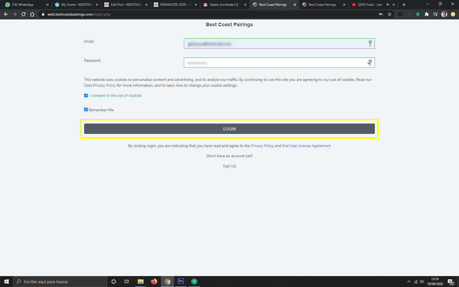Open Photoshop from the taskbar

pyautogui.click(x=181, y=281)
